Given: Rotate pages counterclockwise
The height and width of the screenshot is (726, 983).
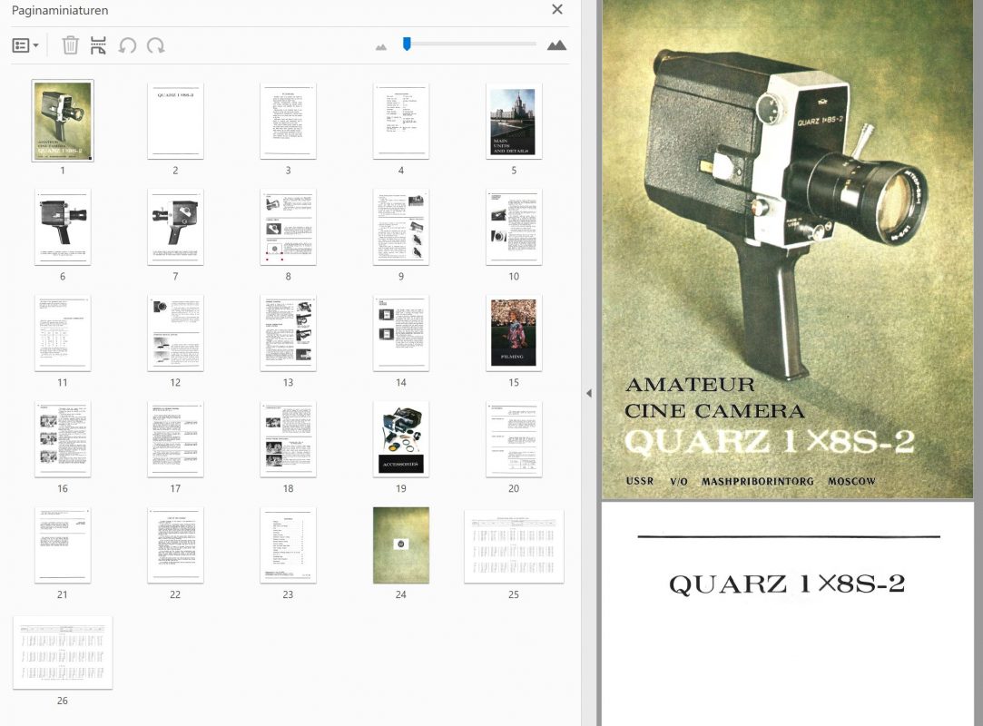Looking at the screenshot, I should pyautogui.click(x=127, y=45).
